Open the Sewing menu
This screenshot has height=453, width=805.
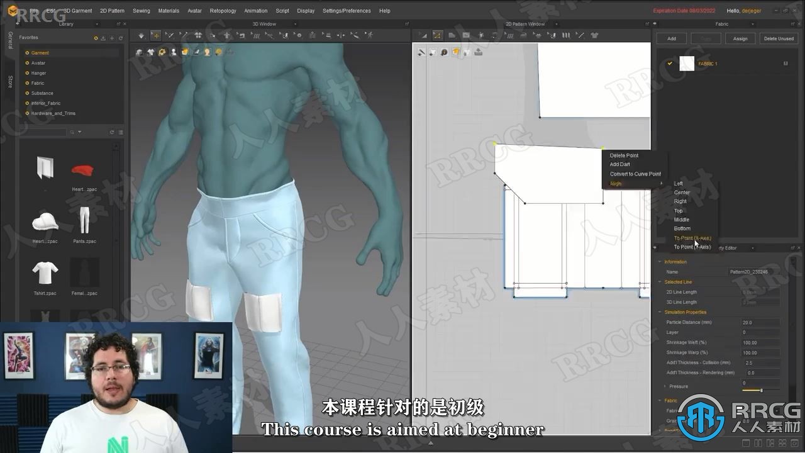[x=142, y=11]
